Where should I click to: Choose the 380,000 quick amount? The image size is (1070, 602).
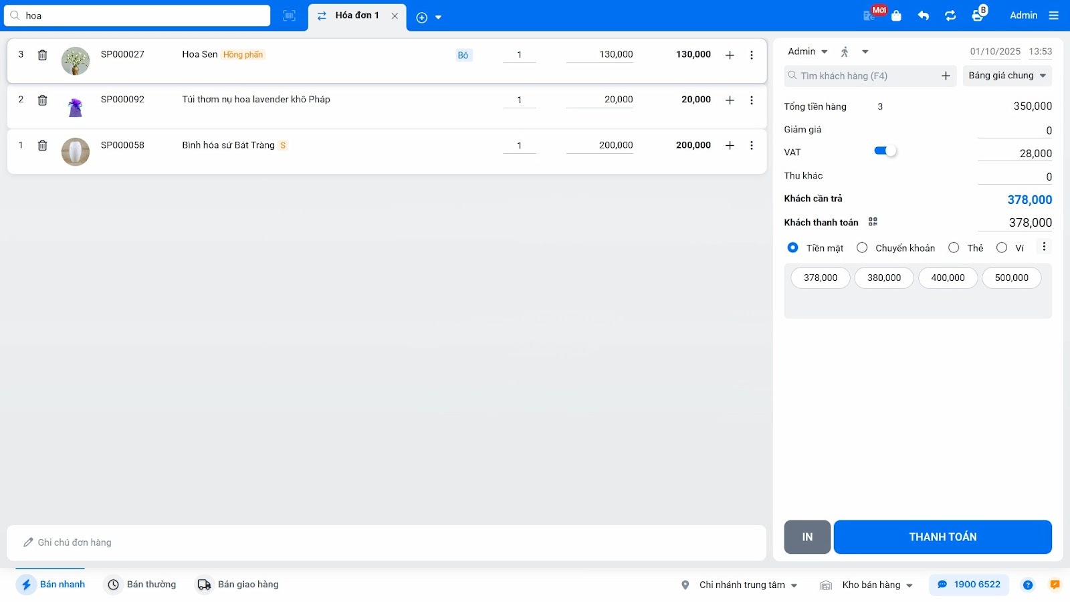(884, 278)
